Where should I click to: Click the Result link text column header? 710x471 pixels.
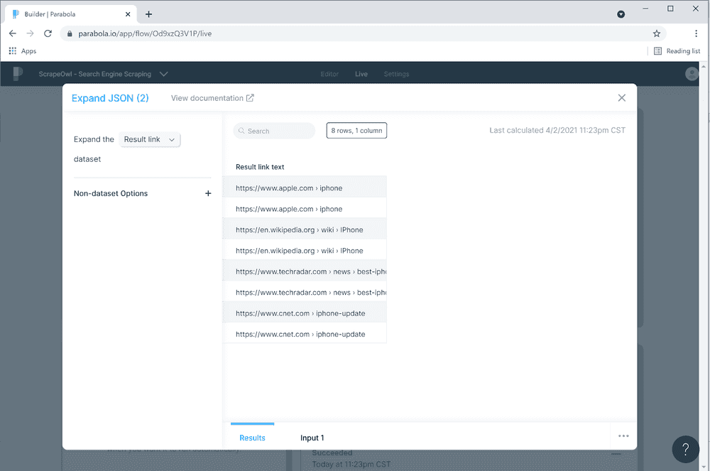[260, 167]
